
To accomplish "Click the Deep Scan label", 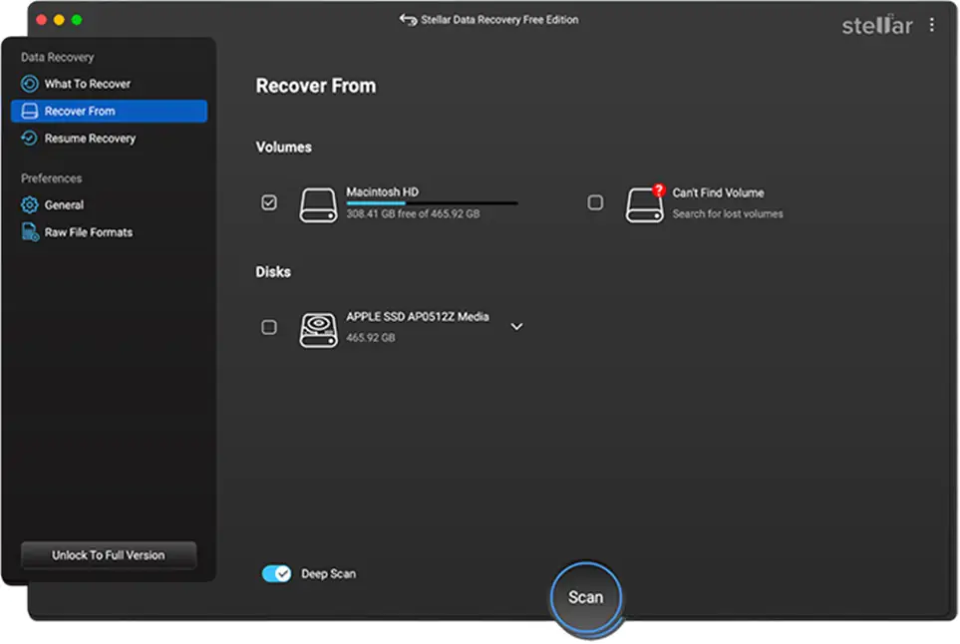I will click(328, 574).
